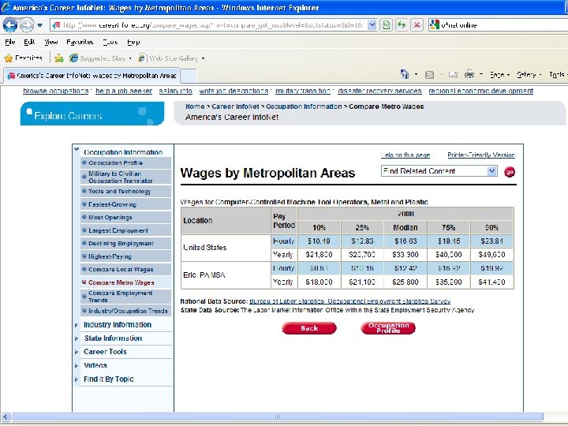Click the Read Mail icon

[x=453, y=75]
